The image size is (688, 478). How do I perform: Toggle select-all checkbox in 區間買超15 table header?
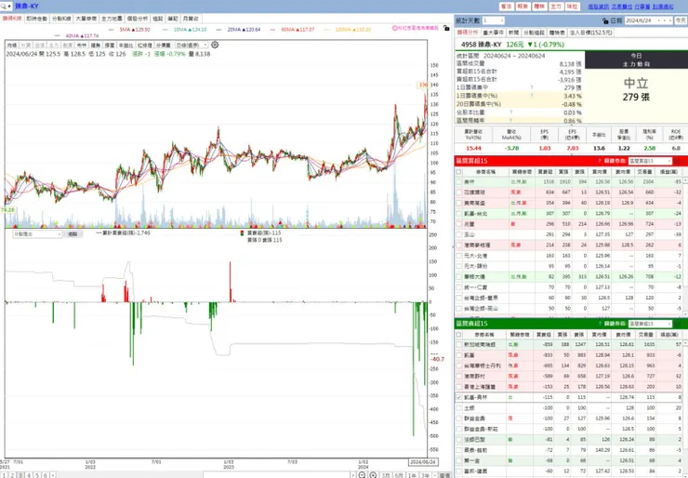pyautogui.click(x=459, y=172)
